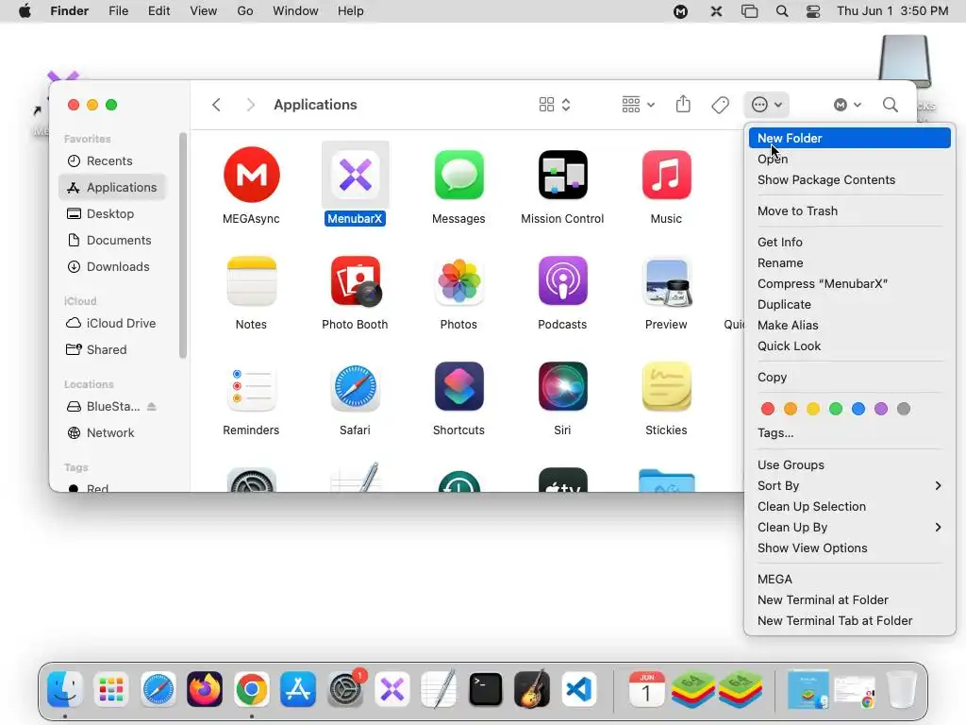This screenshot has width=966, height=725.
Task: Toggle Use Groups option
Action: coord(850,464)
